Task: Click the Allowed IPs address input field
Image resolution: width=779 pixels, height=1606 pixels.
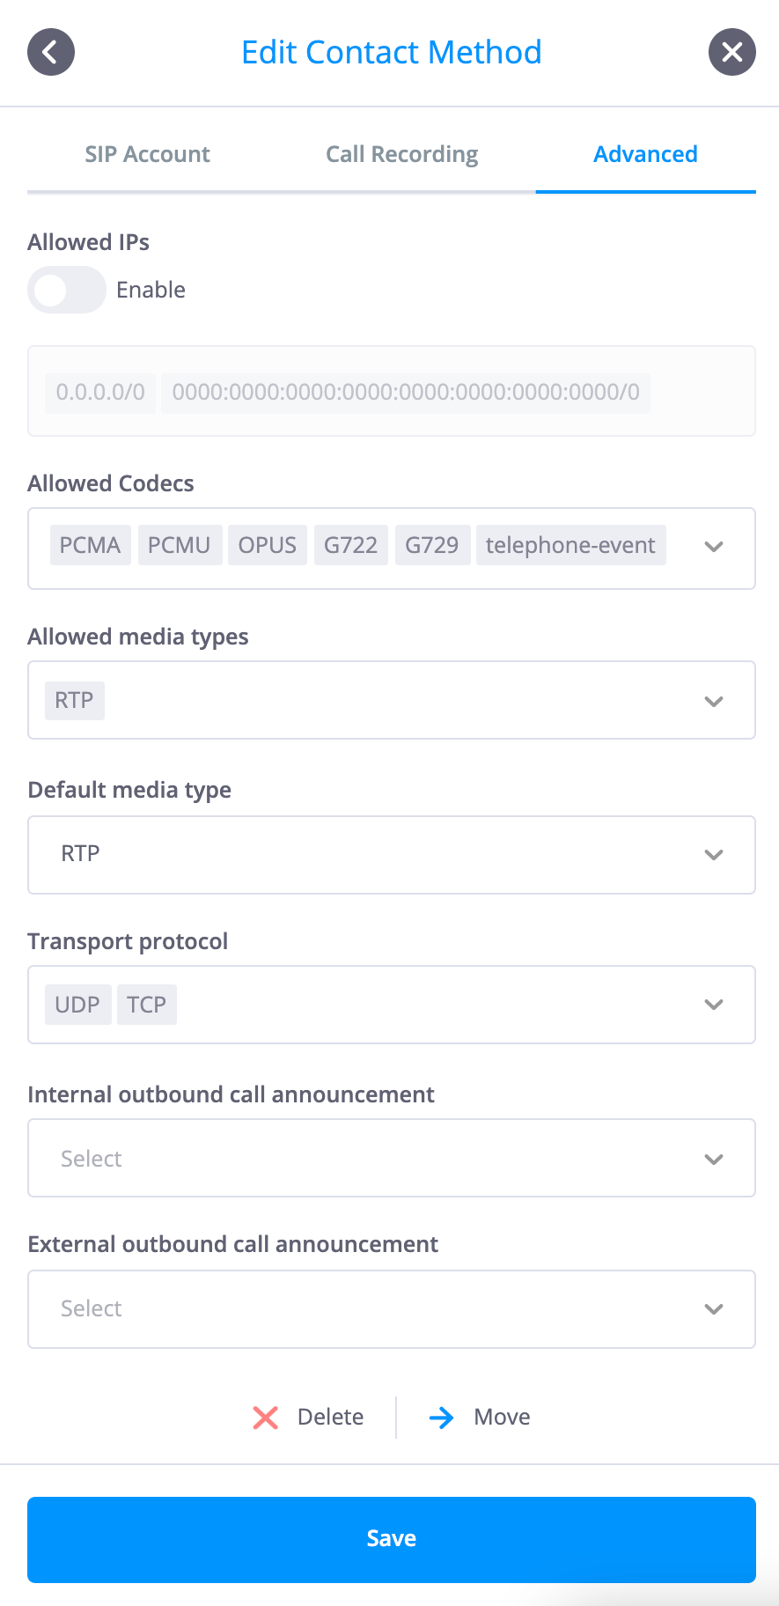Action: coord(392,391)
